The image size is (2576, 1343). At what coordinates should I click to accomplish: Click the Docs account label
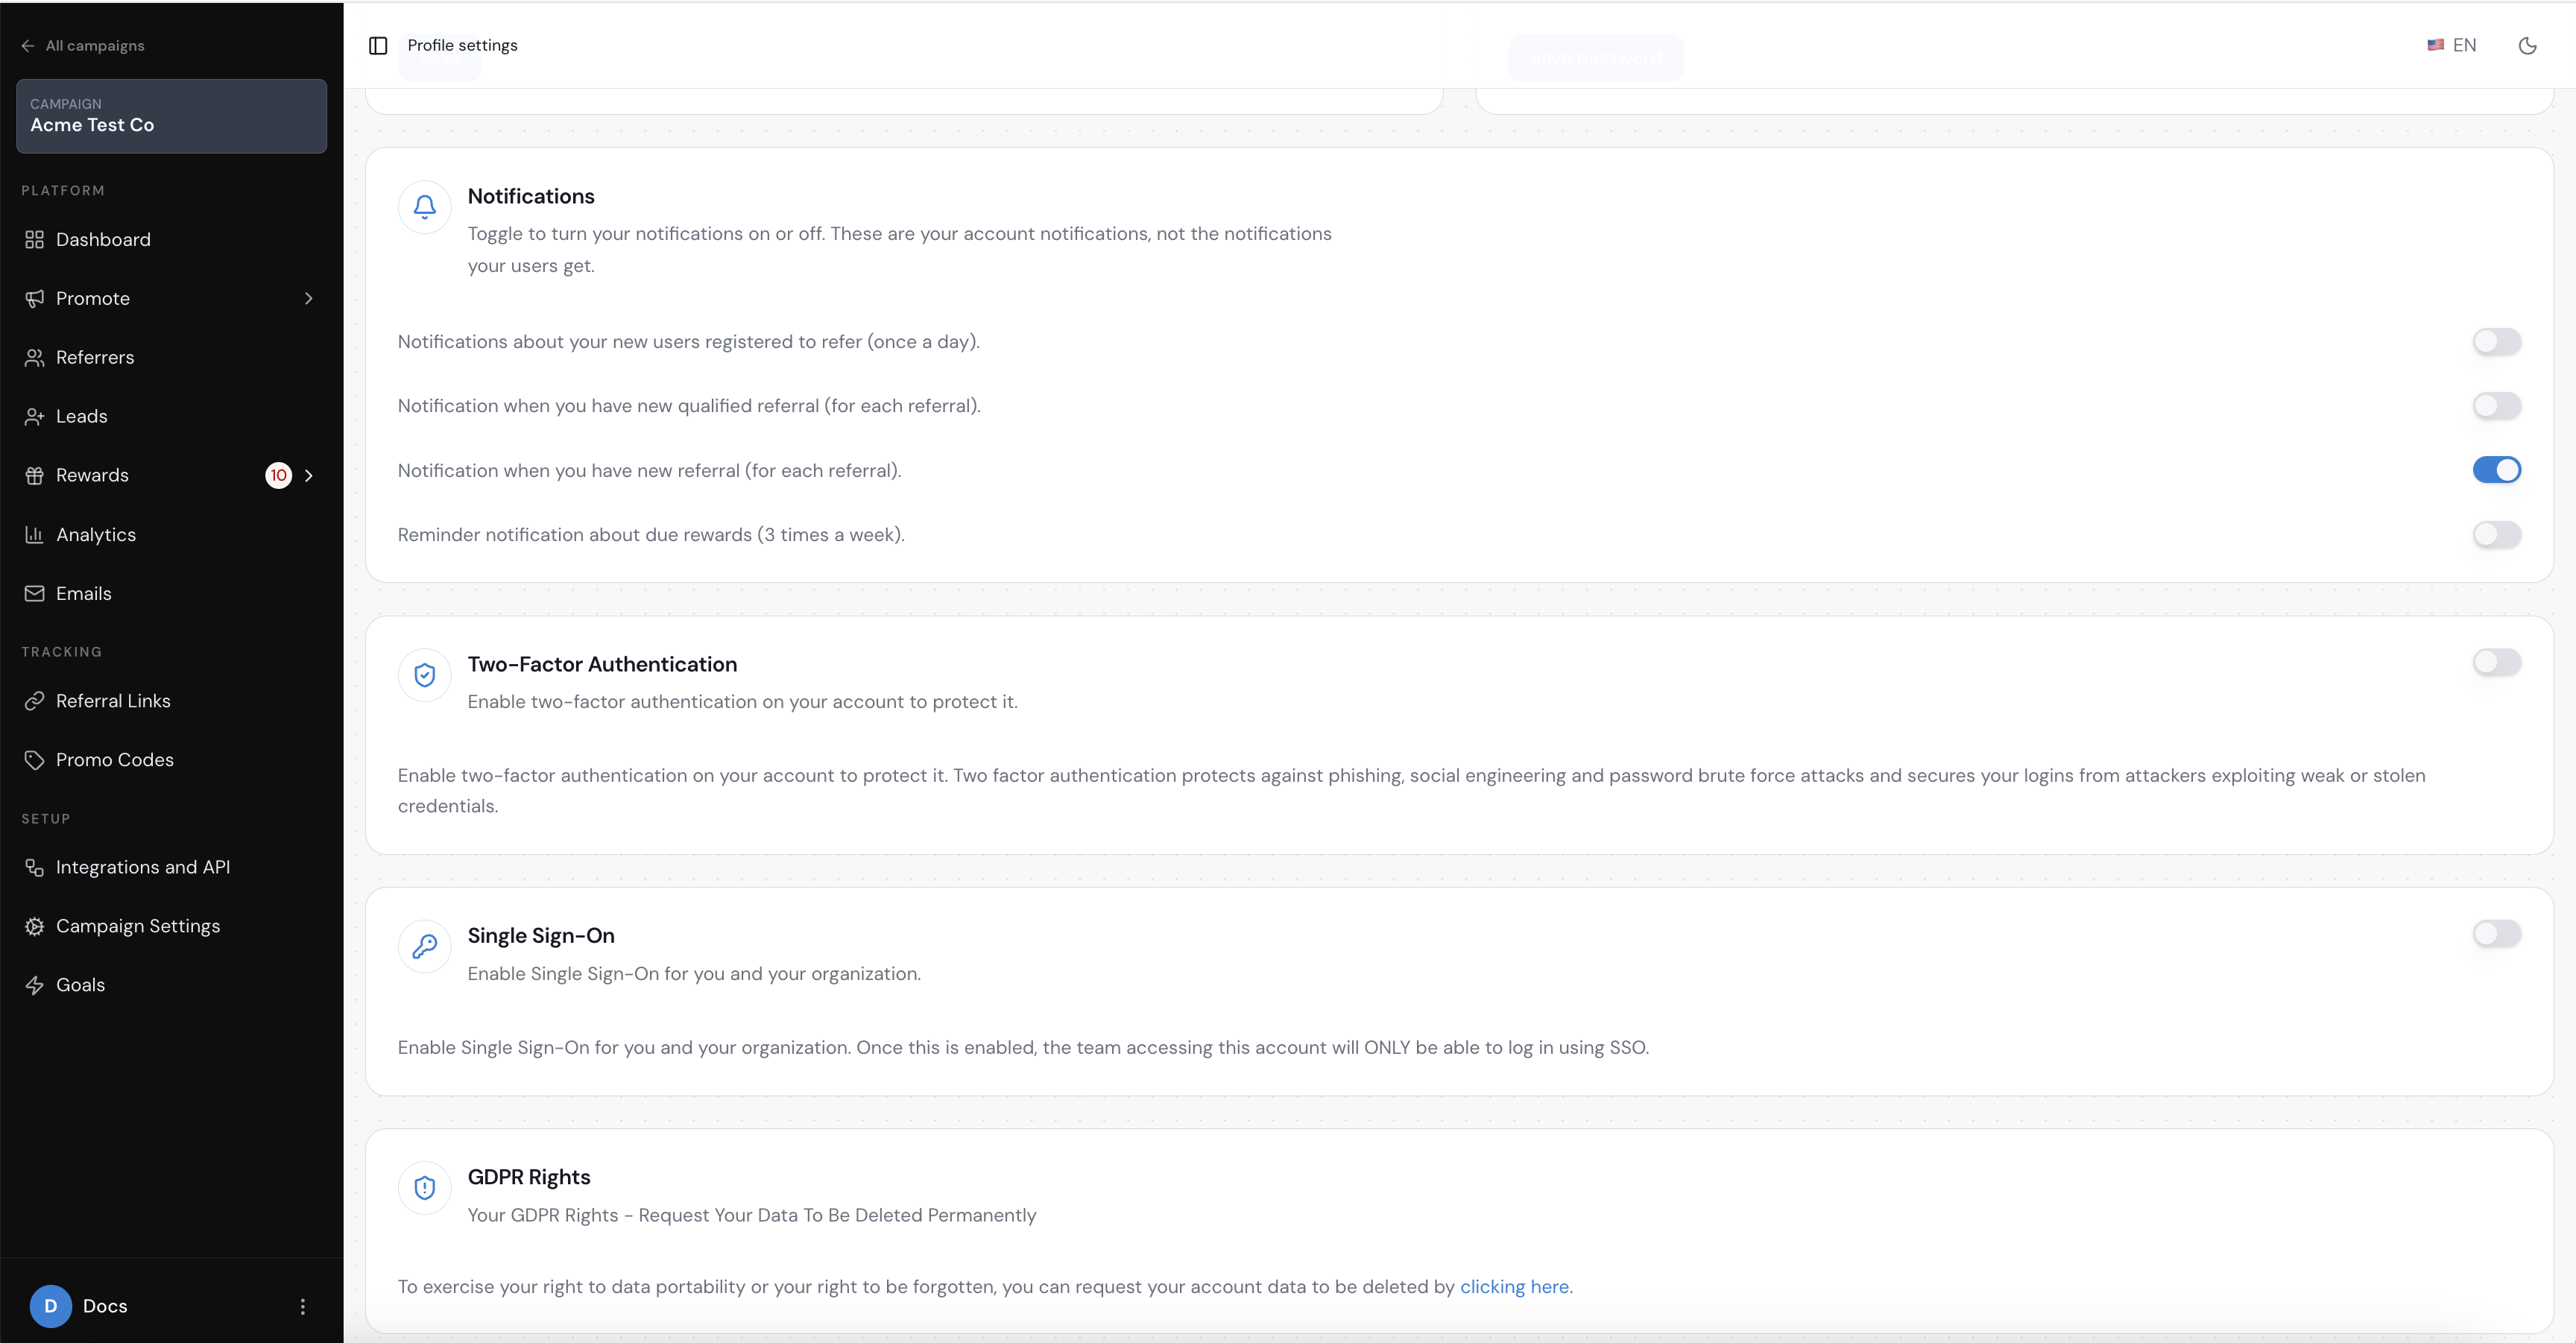tap(105, 1306)
